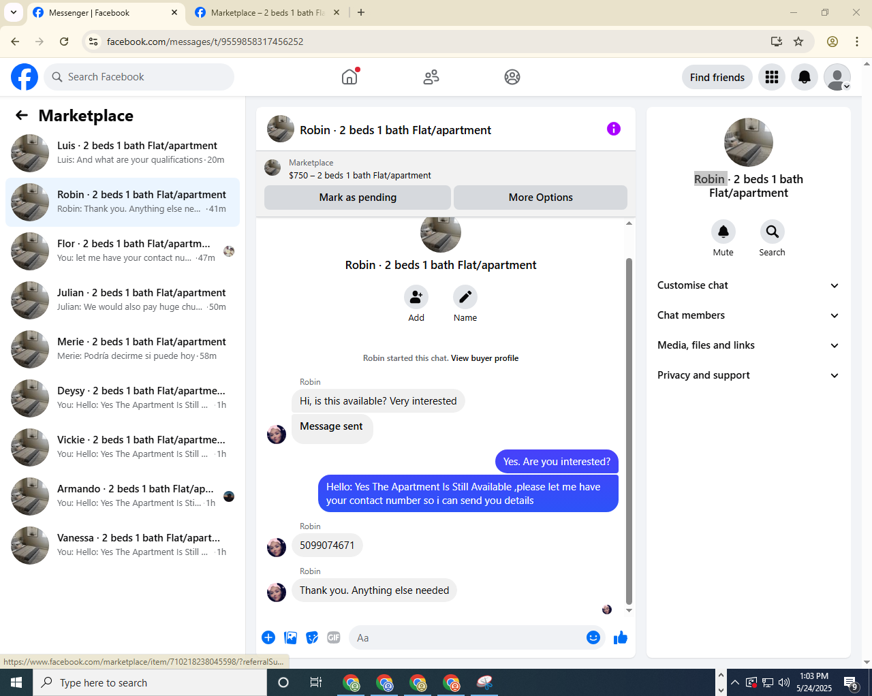Viewport: 872px width, 696px height.
Task: Expand Media, files and links section
Action: click(748, 345)
